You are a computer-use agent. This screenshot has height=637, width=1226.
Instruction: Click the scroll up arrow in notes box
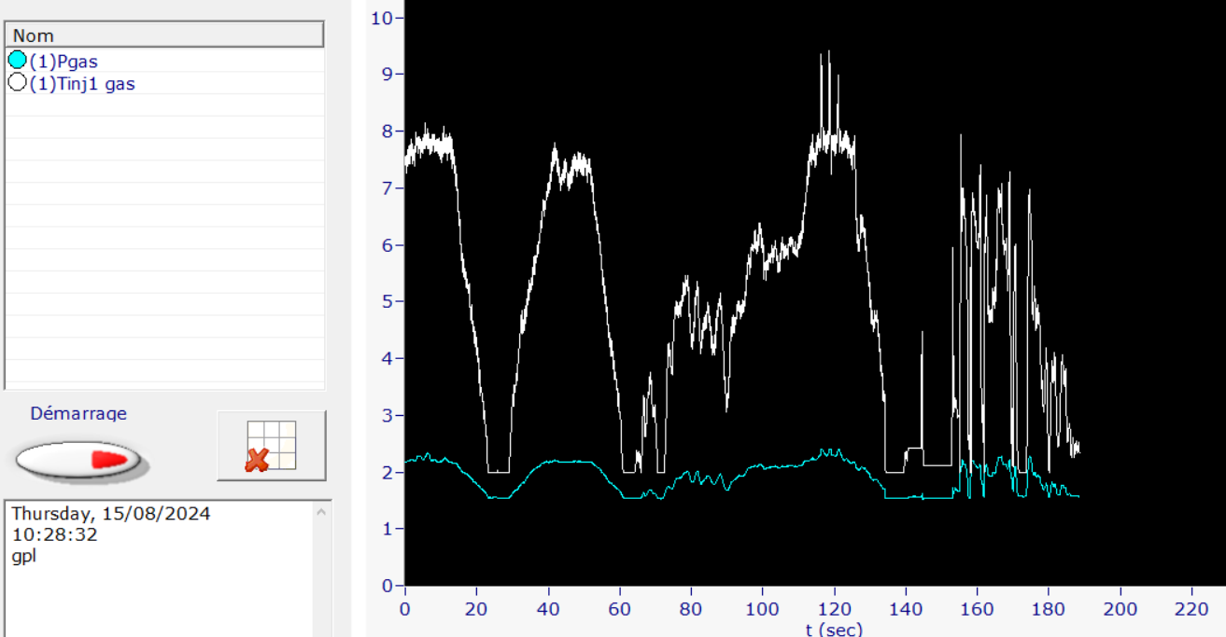pos(322,511)
